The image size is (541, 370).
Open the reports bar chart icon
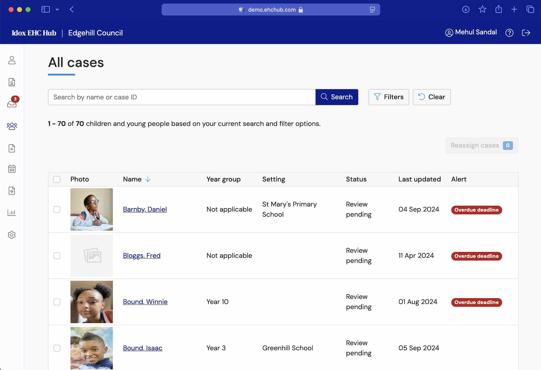12,213
